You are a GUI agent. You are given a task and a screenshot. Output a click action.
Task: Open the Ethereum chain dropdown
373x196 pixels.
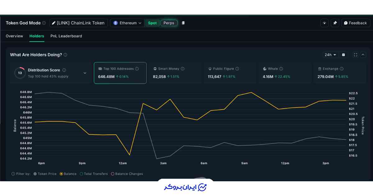[127, 23]
